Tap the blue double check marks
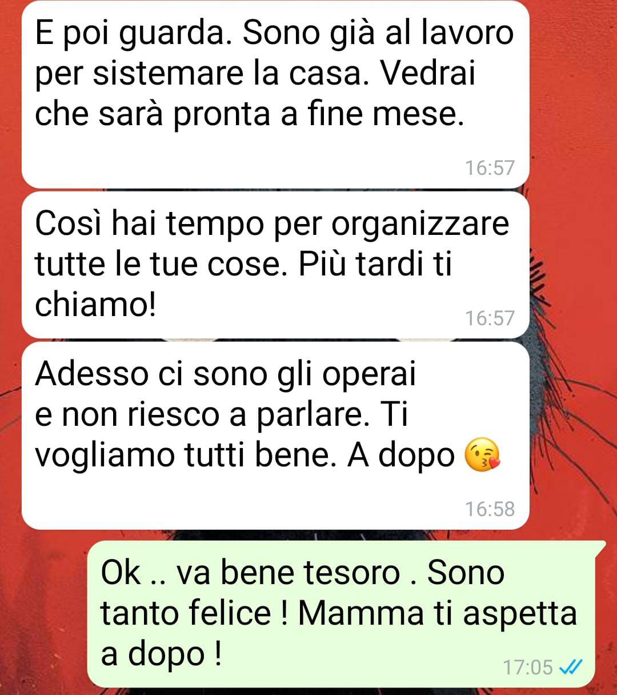 click(570, 666)
